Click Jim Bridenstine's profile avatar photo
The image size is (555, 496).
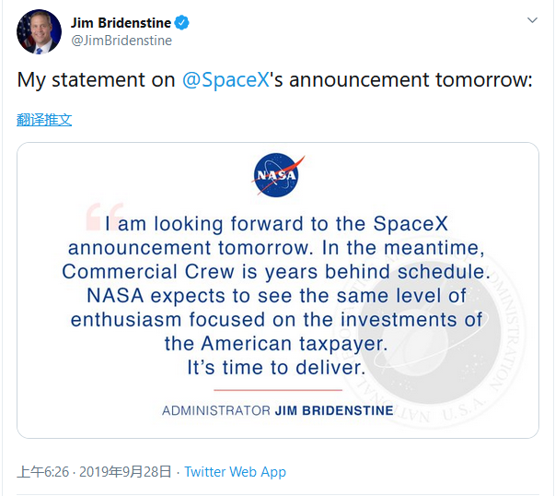tap(39, 31)
